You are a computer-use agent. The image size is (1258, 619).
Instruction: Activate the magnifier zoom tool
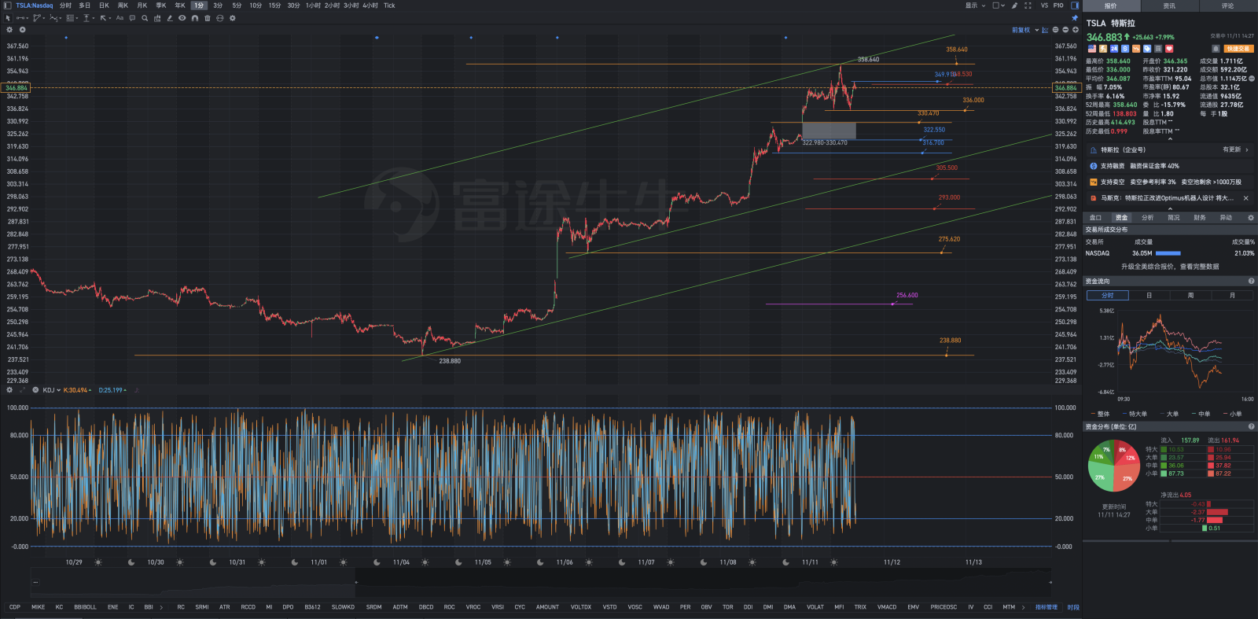[145, 18]
